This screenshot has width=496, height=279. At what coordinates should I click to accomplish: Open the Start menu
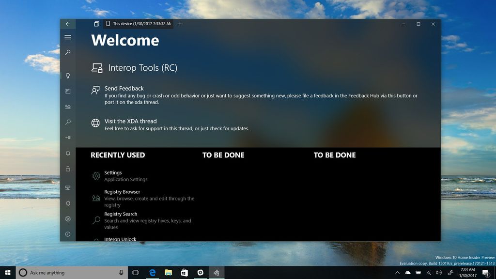(x=7, y=272)
